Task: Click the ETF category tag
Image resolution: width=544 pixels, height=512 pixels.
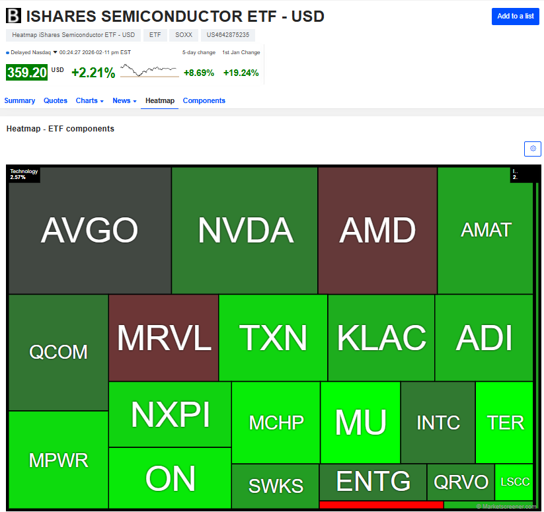Action: coord(155,36)
